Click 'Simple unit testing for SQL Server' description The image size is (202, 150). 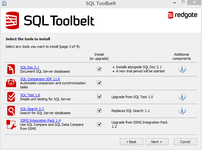pyautogui.click(x=45, y=99)
